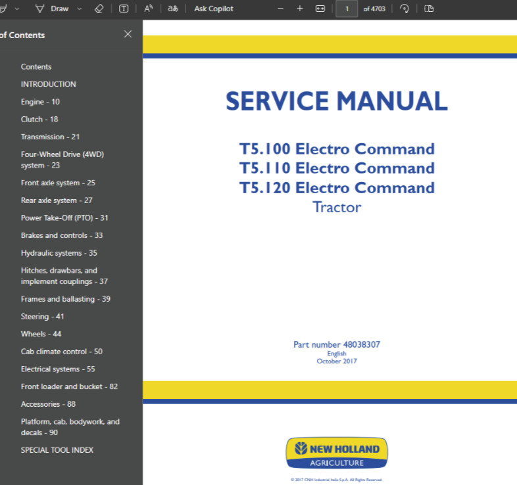517x485 pixels.
Task: Go to Frames and ballasting - 39
Action: coord(66,299)
